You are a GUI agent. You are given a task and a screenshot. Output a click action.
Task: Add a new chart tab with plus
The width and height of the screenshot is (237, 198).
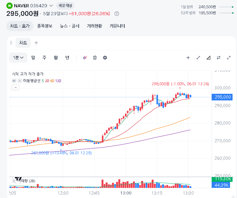pos(36,43)
